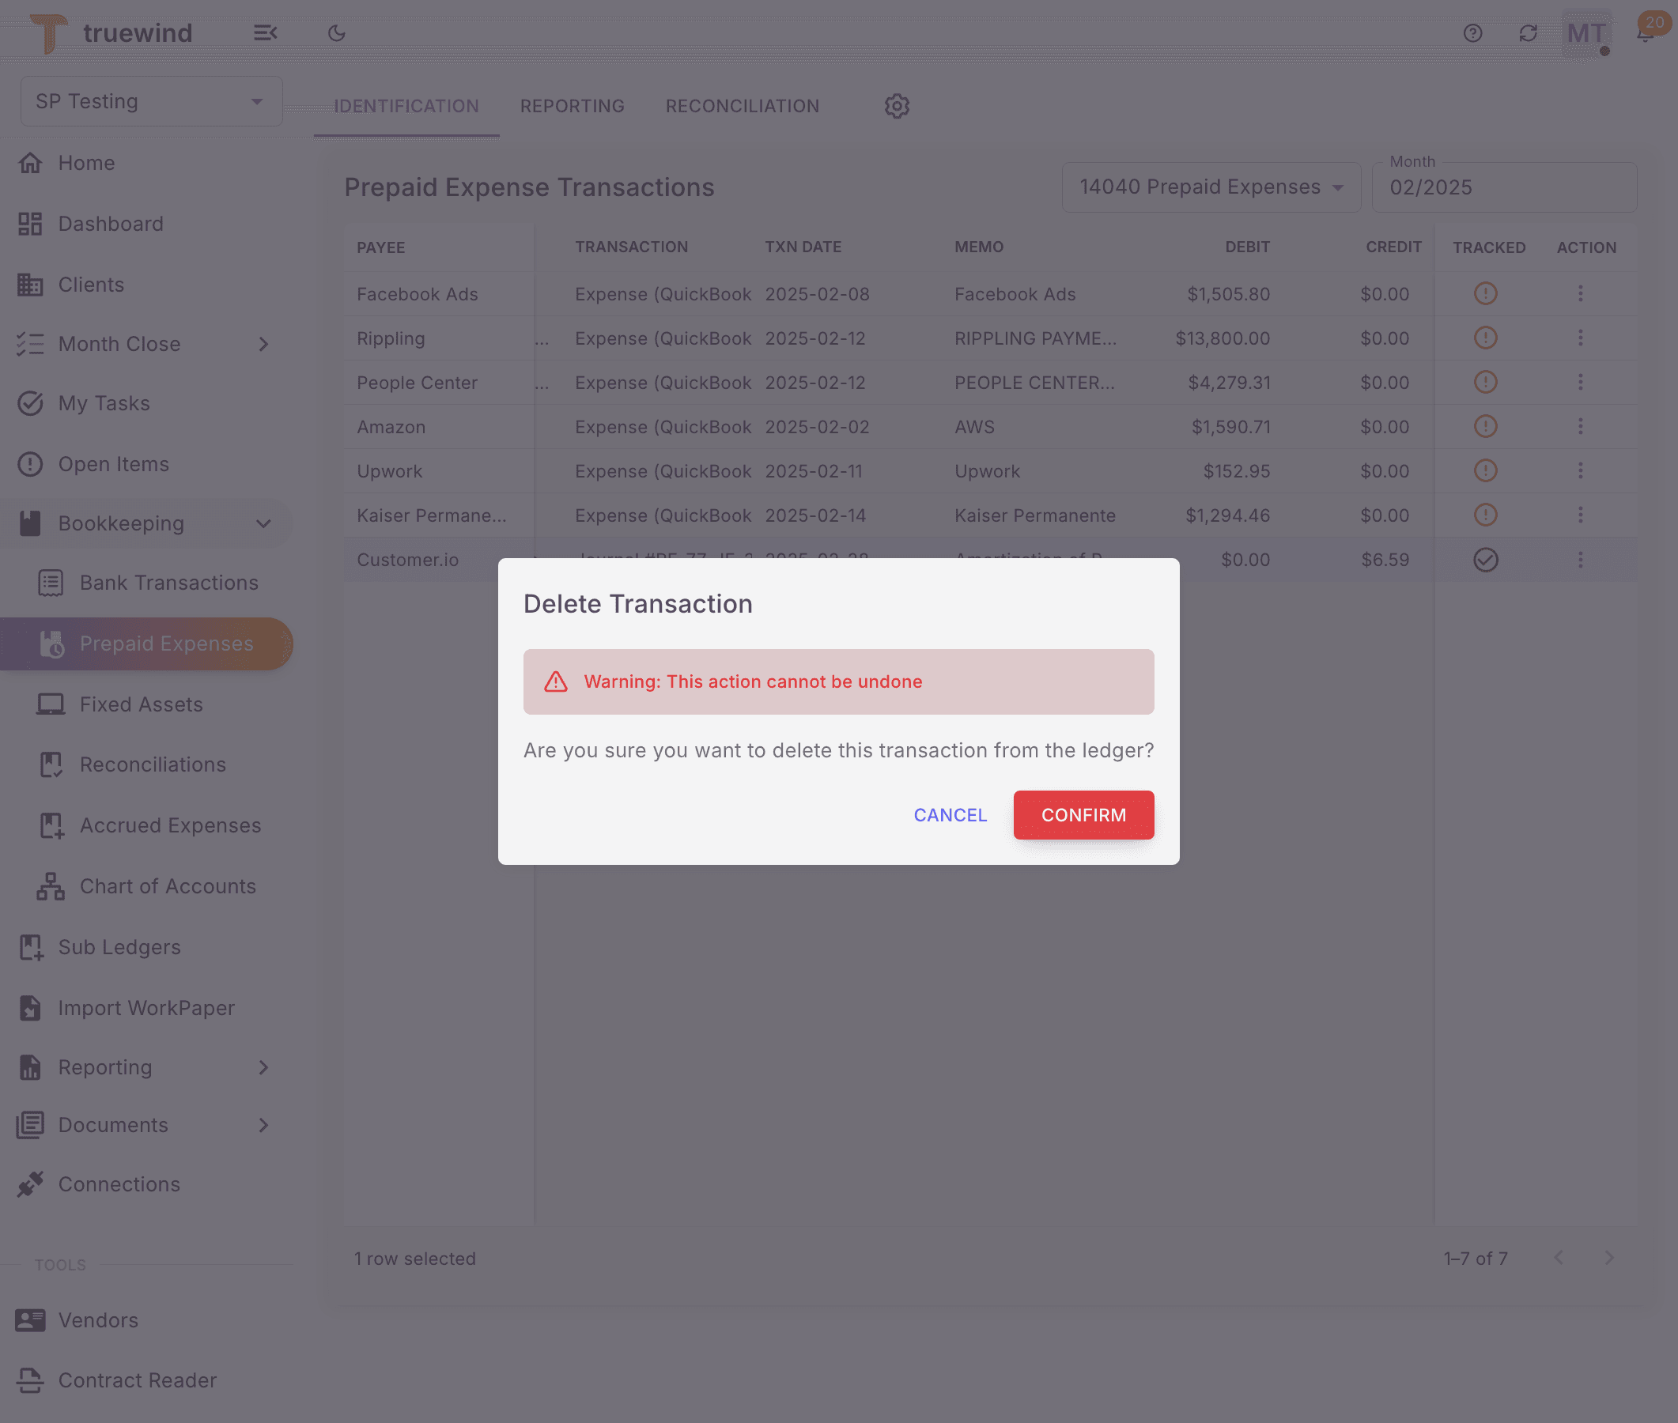Click the refresh sync icon
The image size is (1678, 1423).
pos(1529,33)
